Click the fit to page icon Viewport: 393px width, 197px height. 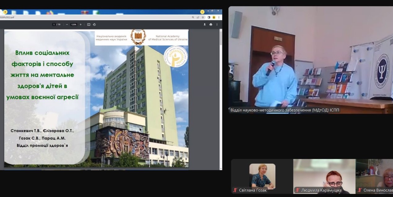[89, 24]
